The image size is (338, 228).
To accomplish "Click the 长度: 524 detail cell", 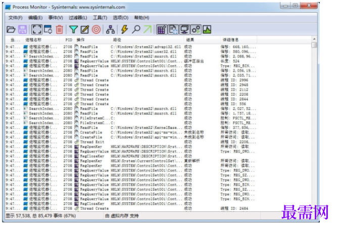I will coord(230,61).
